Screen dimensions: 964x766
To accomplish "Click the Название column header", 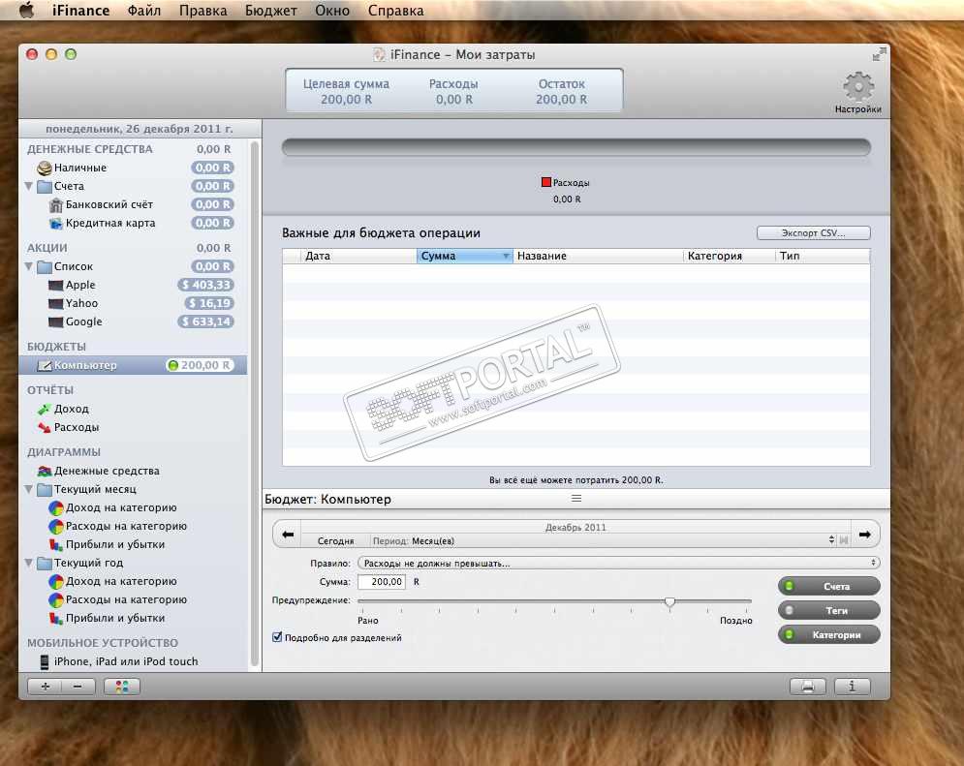I will 598,257.
